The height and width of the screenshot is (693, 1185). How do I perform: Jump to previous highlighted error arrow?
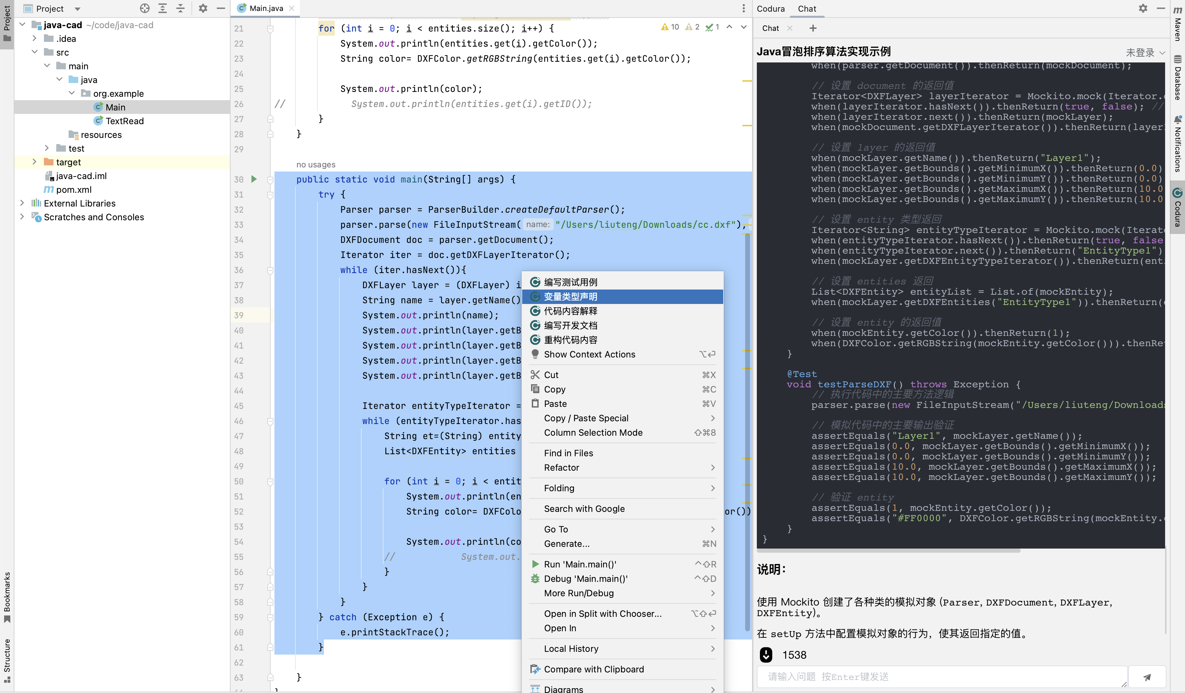729,27
